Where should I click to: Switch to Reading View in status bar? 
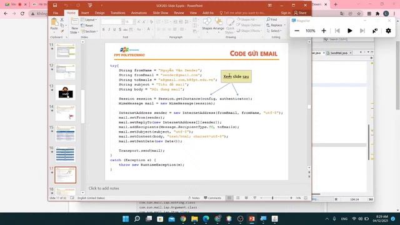click(246, 198)
